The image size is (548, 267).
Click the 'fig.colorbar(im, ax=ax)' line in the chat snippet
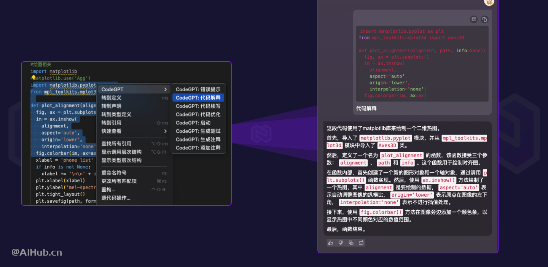[395, 95]
